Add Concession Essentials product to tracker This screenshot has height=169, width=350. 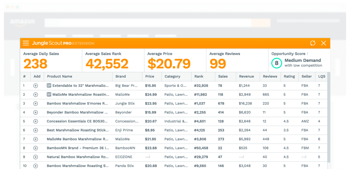(36, 121)
